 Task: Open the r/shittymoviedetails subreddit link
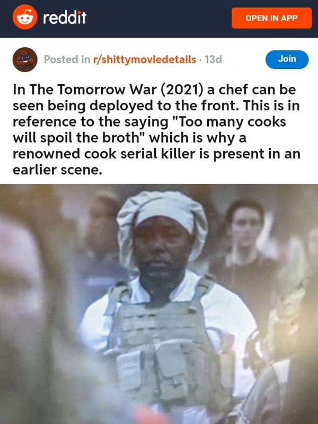144,59
